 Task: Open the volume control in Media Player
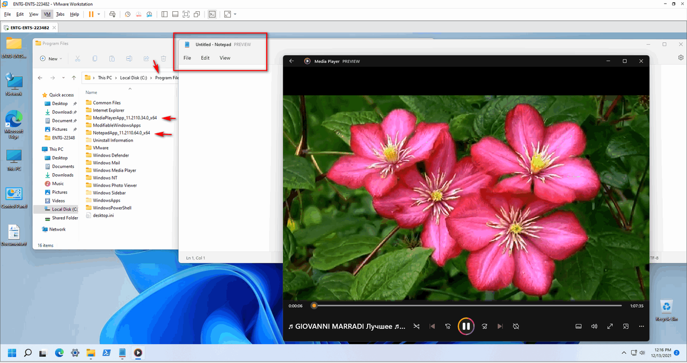(x=594, y=326)
